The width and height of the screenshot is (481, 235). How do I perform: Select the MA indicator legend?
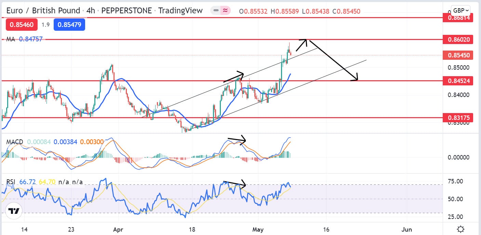click(11, 39)
